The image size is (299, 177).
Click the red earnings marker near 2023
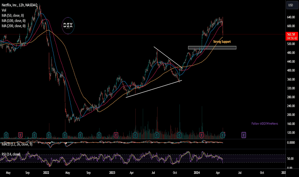point(116,135)
